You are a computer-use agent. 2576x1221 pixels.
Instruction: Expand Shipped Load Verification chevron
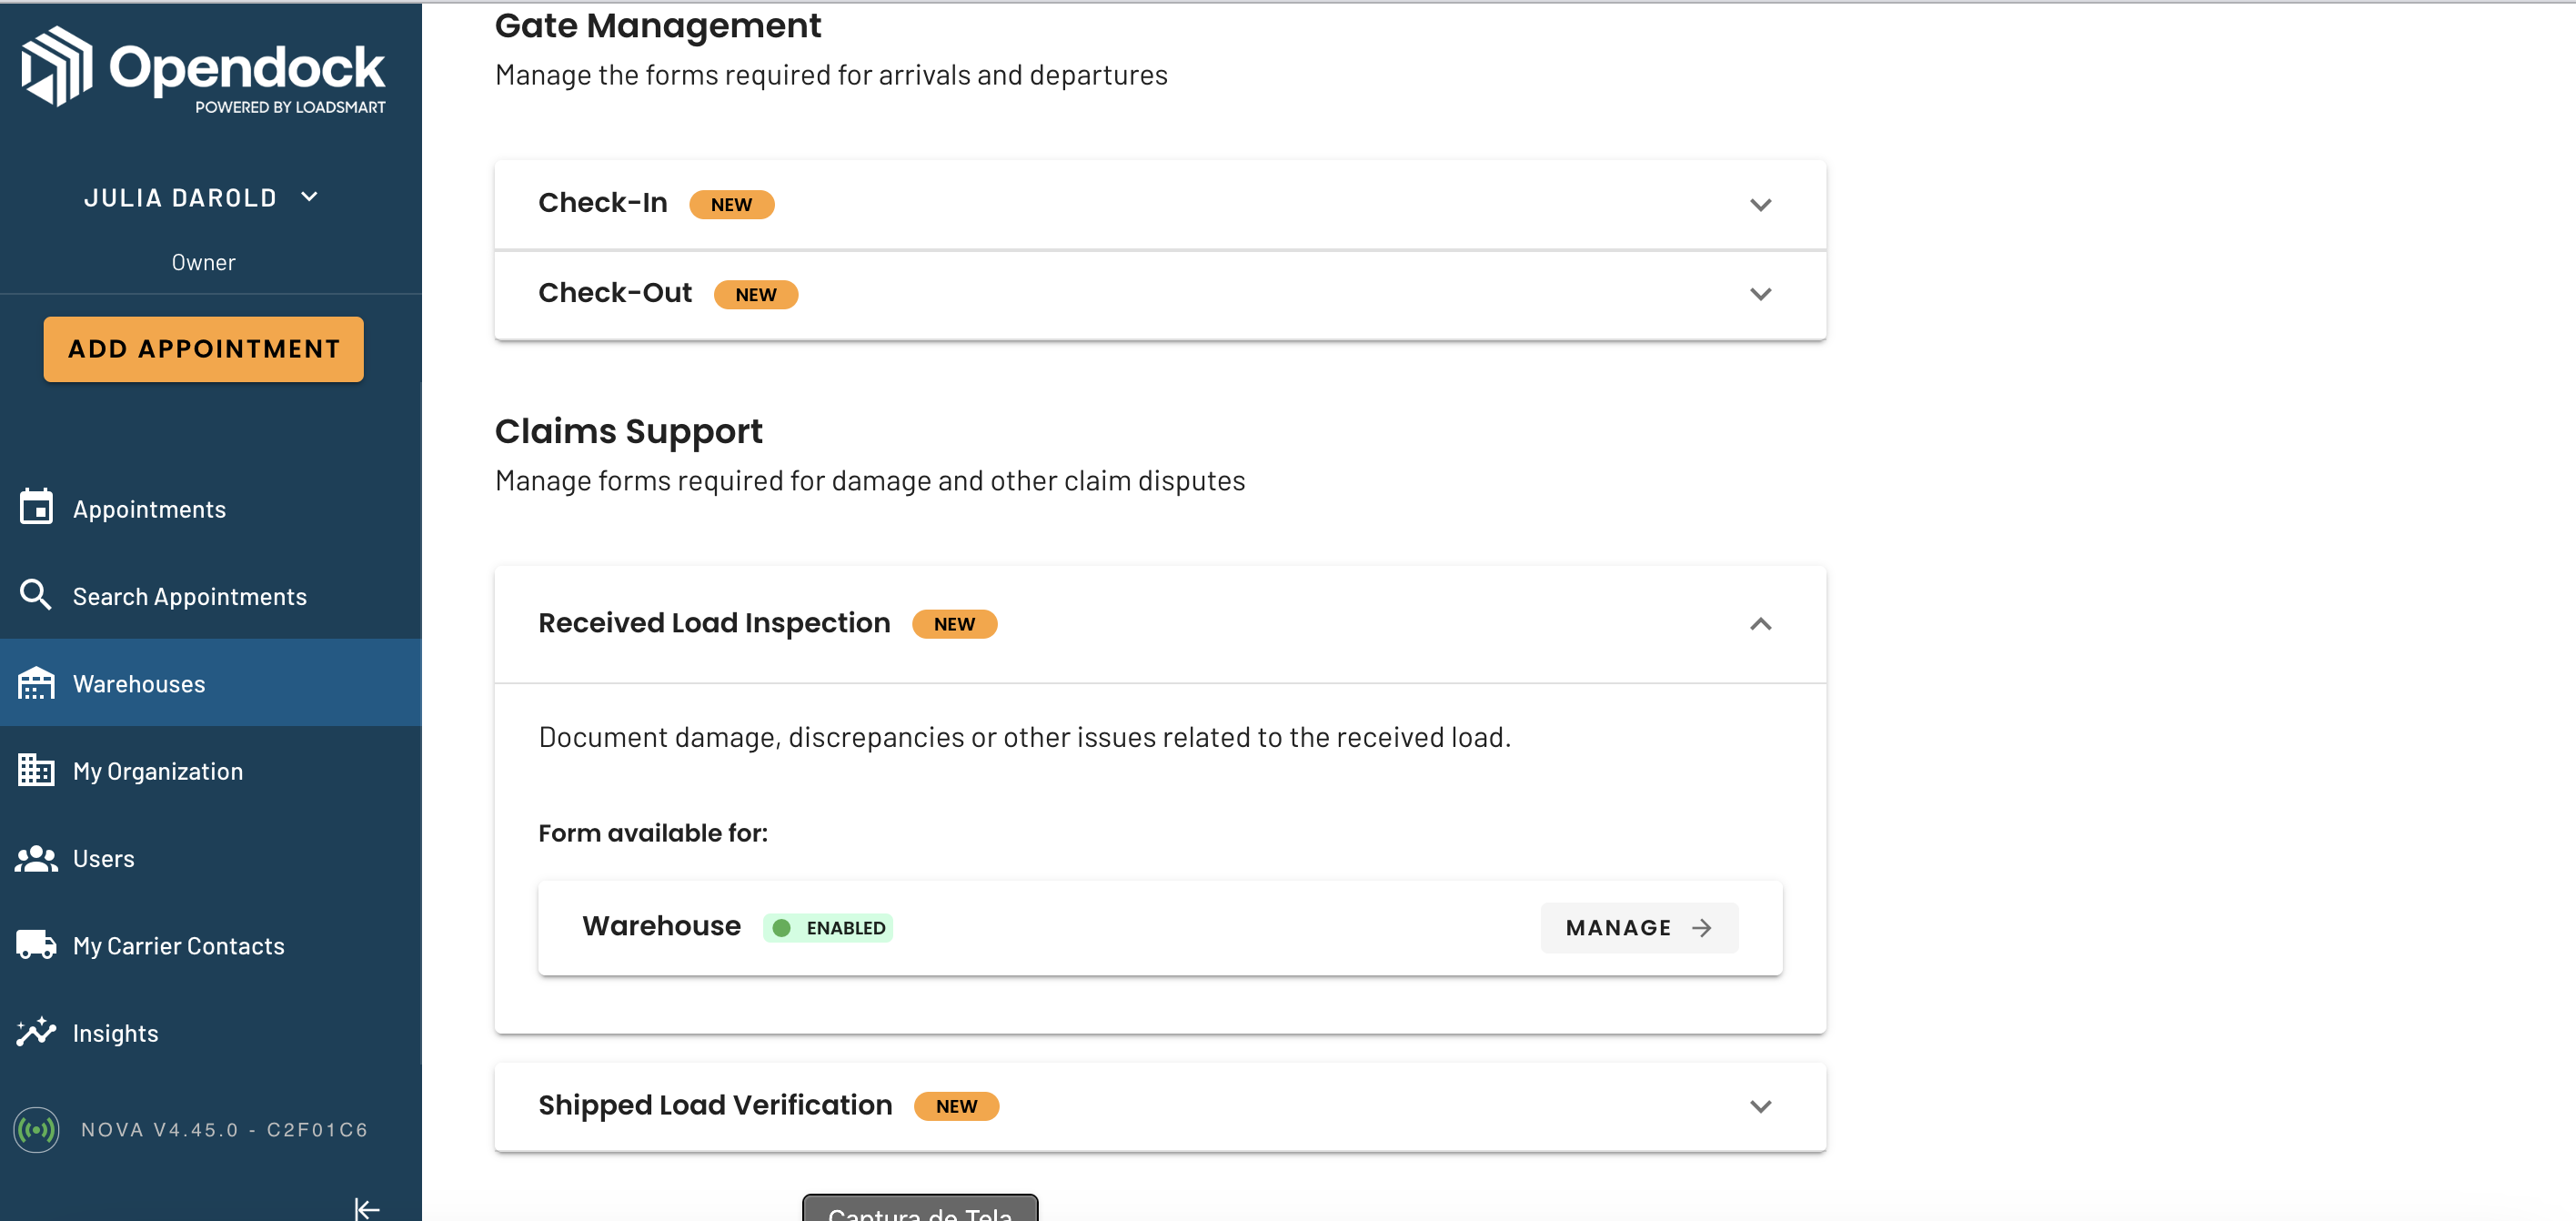click(x=1761, y=1106)
